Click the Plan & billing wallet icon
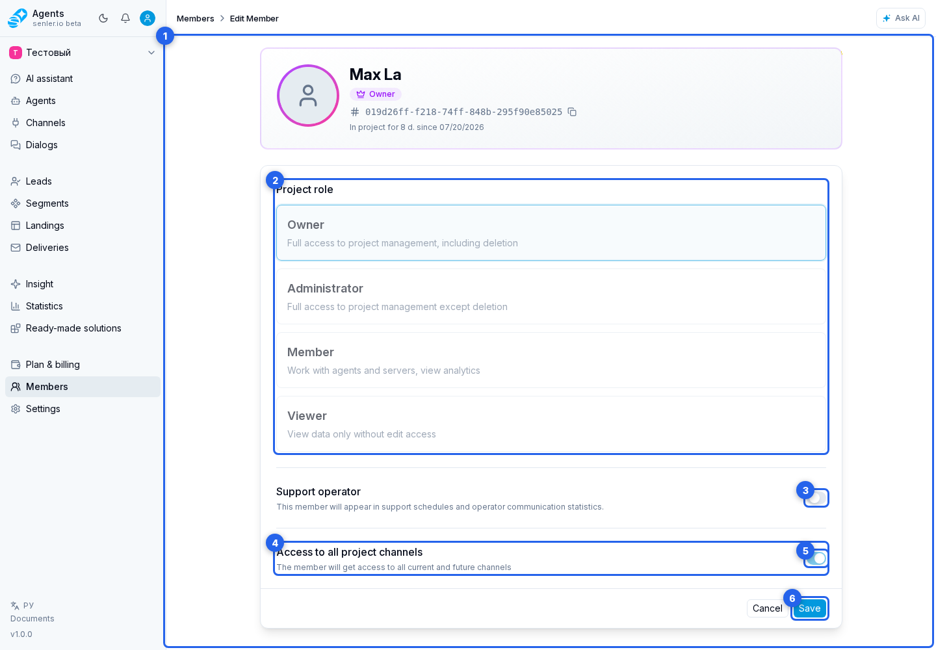 tap(16, 365)
